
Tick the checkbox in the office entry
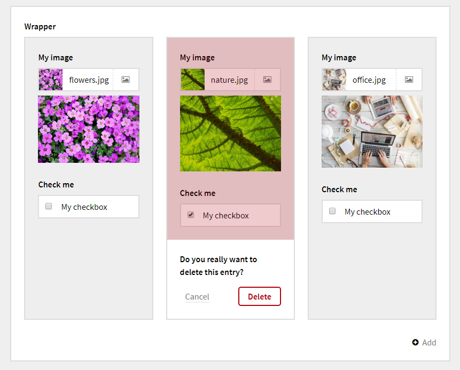[332, 211]
